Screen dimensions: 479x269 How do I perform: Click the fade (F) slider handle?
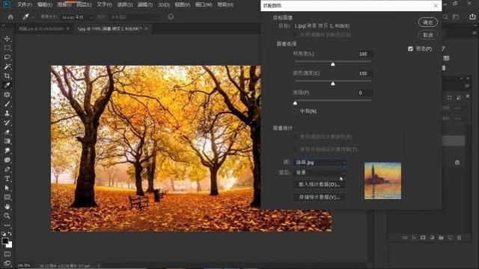click(x=295, y=103)
